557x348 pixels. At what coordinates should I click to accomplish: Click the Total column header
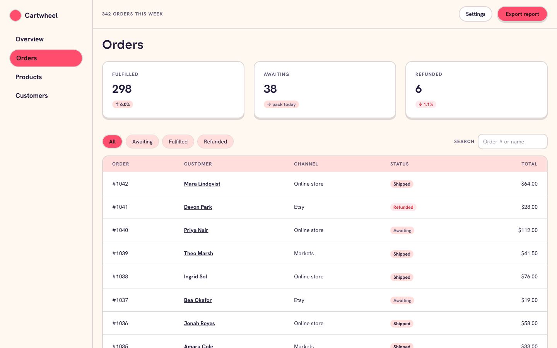coord(530,164)
